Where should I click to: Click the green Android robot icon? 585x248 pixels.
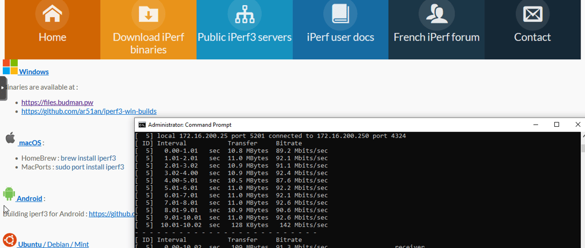pyautogui.click(x=9, y=194)
